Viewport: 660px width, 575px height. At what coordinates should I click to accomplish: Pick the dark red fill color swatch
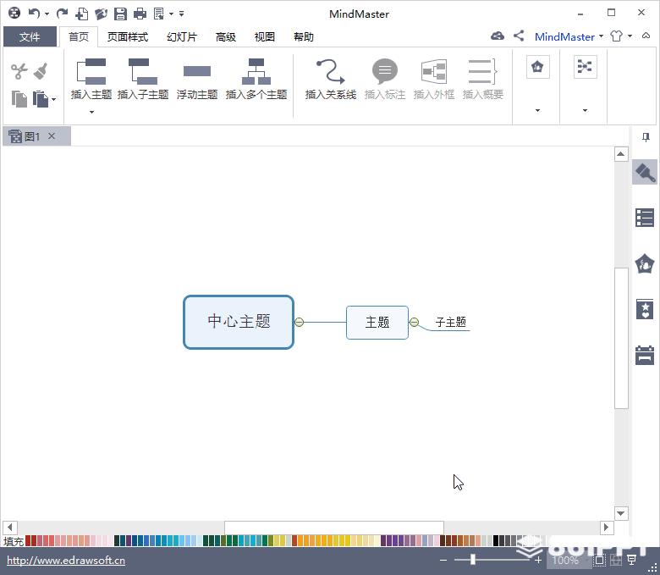tap(28, 540)
